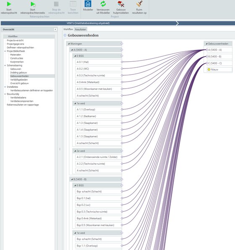
Task: Click the Start rekenopdracht play icon
Action: pyautogui.click(x=9, y=4)
